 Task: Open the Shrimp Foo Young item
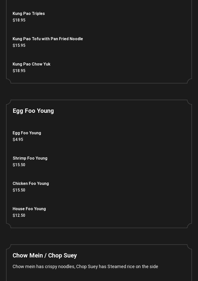30,158
